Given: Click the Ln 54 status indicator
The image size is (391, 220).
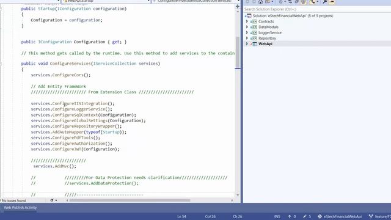Looking at the screenshot, I should pos(181,216).
